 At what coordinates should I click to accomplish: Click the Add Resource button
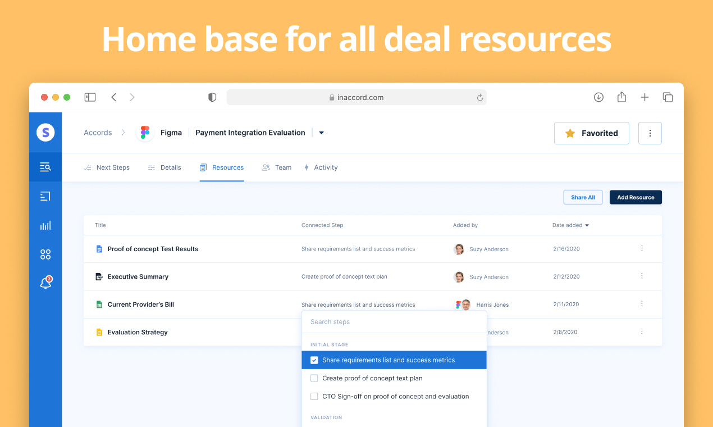(x=636, y=197)
